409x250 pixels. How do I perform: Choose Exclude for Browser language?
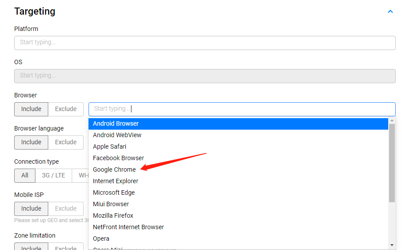click(66, 142)
